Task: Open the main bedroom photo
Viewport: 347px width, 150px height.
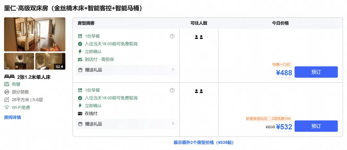Action: (35, 34)
